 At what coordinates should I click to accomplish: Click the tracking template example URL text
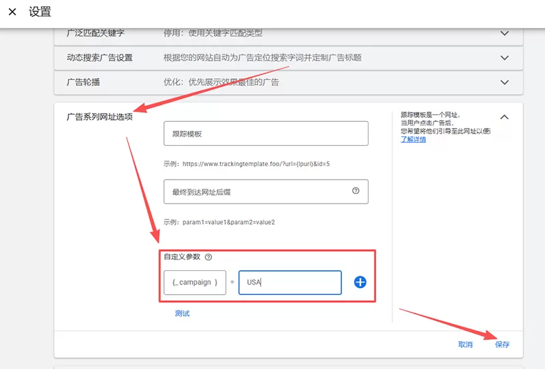coord(256,163)
